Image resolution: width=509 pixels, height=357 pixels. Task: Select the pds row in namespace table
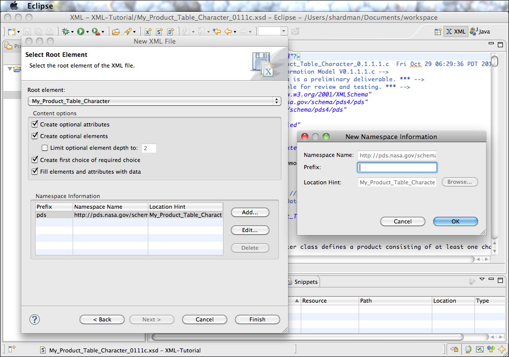[129, 215]
